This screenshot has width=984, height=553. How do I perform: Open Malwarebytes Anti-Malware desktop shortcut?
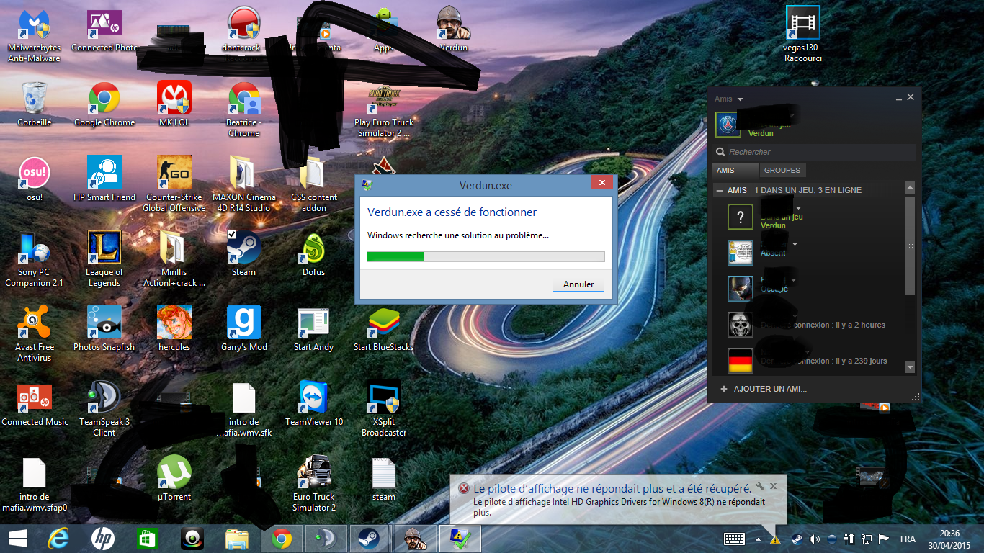click(33, 35)
